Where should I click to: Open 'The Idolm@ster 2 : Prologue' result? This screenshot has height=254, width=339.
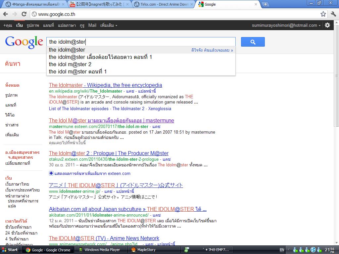[x=109, y=153]
